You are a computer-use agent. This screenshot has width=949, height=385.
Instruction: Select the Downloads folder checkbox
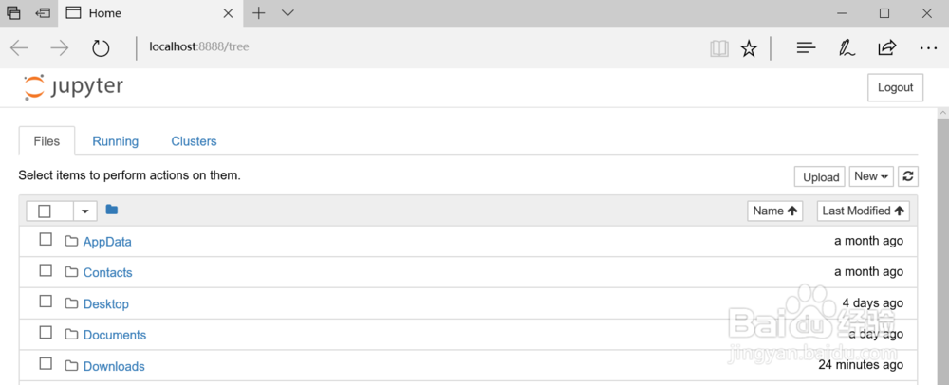point(46,364)
